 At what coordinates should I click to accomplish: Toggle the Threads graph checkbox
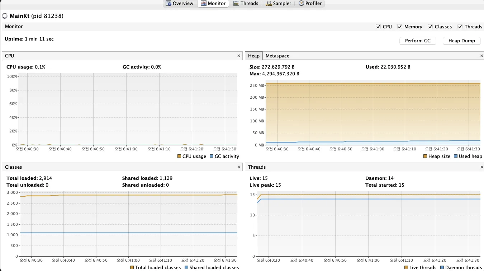click(460, 27)
